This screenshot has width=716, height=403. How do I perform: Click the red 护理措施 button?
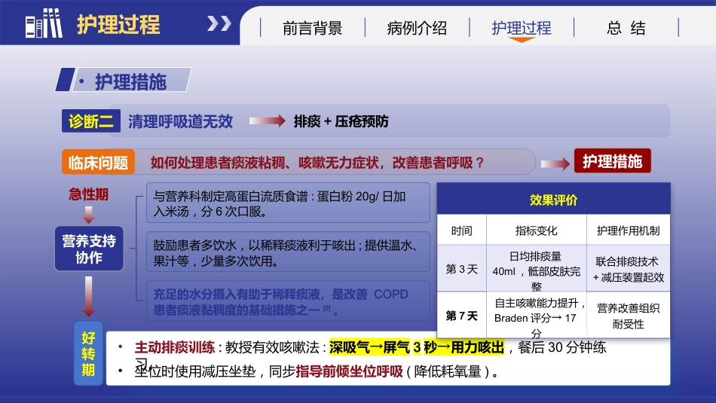[x=612, y=161]
